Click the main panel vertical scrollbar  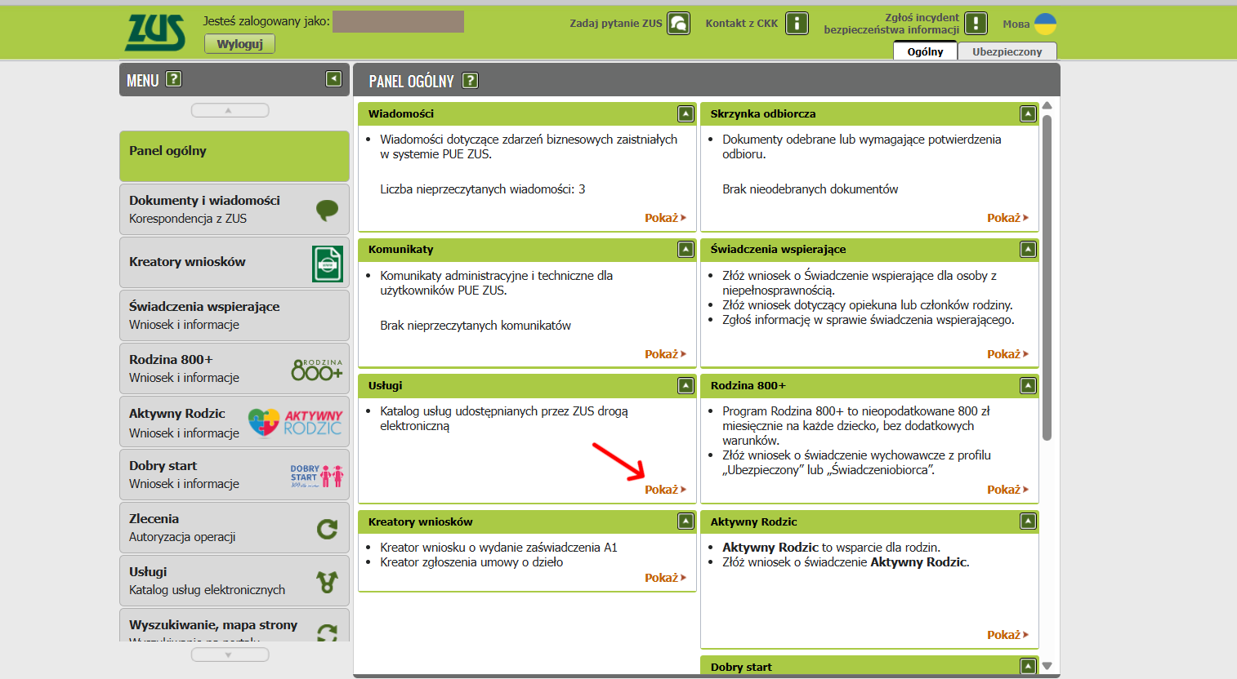click(x=1047, y=277)
